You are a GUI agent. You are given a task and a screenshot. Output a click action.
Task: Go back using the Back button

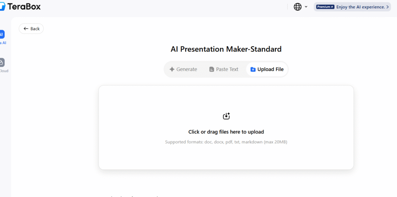pos(31,29)
